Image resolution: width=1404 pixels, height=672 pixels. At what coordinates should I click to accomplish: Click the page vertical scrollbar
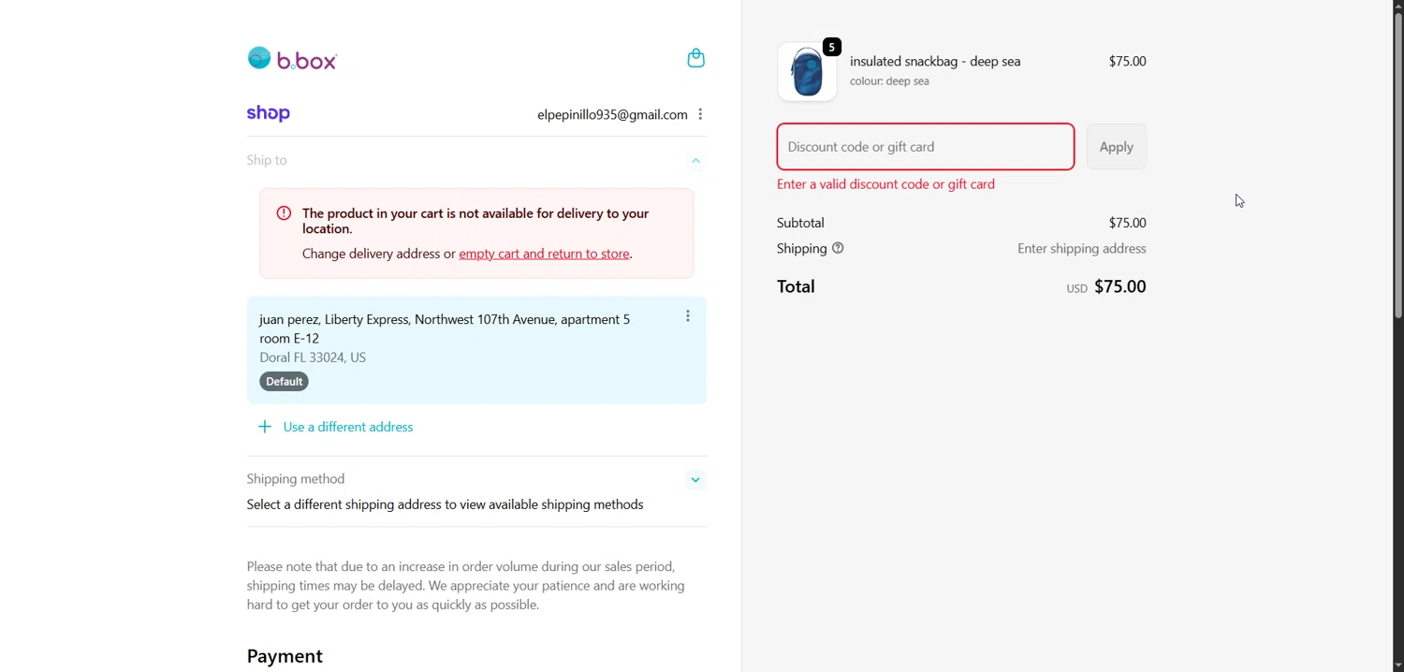1398,167
